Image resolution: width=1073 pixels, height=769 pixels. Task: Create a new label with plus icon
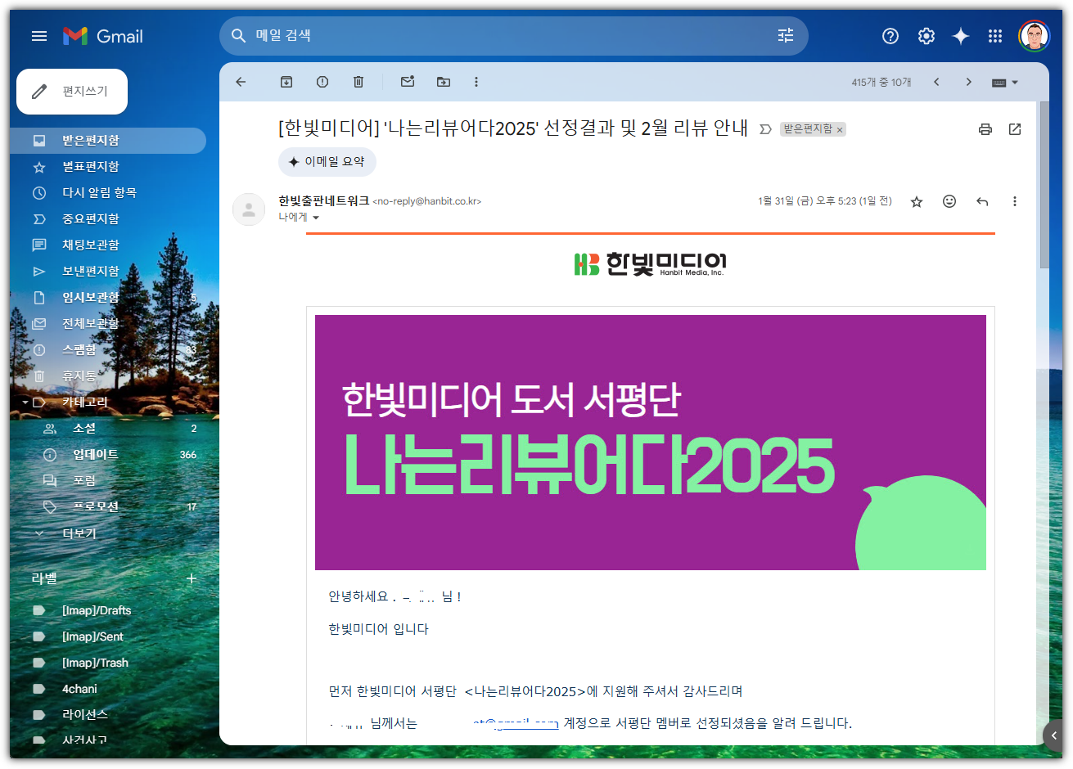click(x=192, y=578)
